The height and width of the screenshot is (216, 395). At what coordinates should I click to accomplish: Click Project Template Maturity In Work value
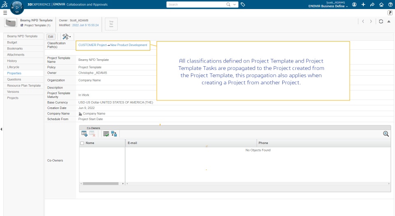point(84,95)
